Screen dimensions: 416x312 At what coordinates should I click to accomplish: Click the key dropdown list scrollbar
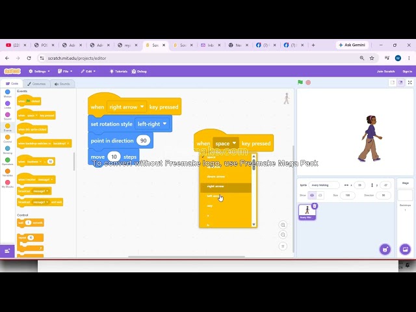(x=253, y=165)
